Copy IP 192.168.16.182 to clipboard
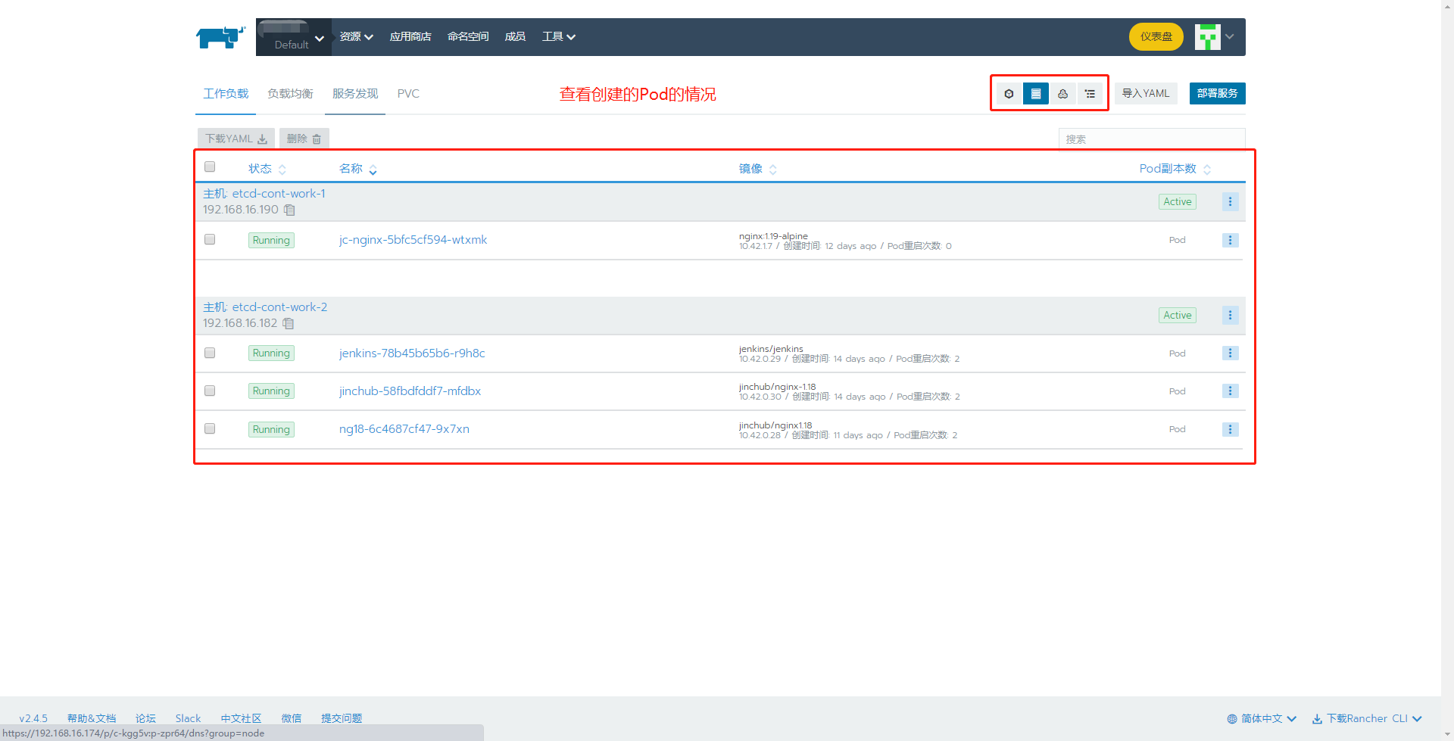1454x741 pixels. (288, 323)
